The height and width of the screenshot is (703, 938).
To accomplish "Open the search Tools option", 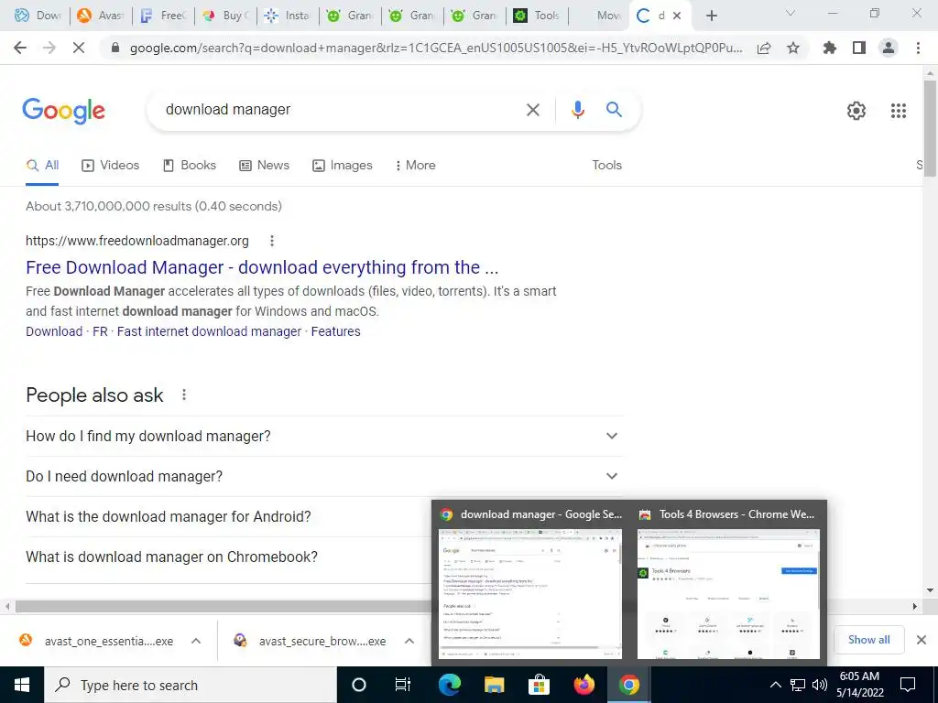I will pyautogui.click(x=606, y=166).
